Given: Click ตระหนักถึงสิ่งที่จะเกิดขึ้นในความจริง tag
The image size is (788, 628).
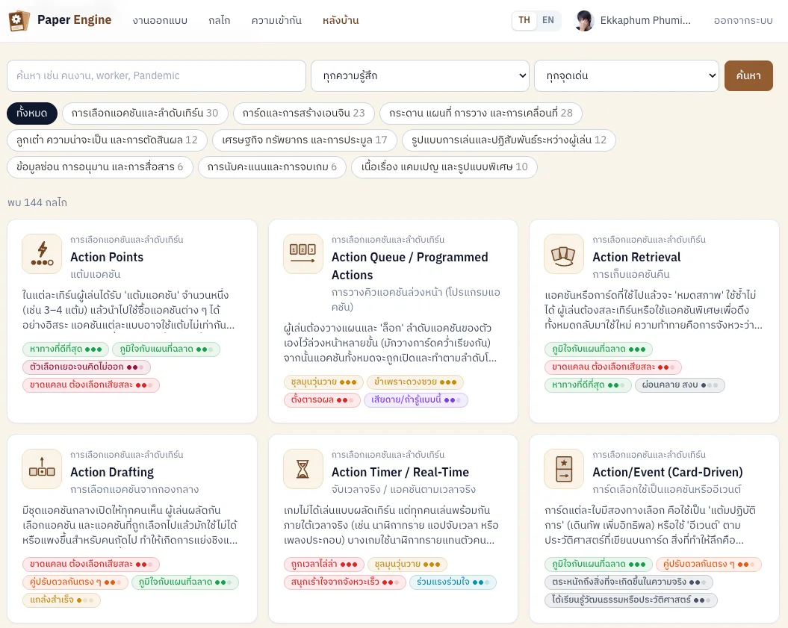Looking at the screenshot, I should [629, 582].
